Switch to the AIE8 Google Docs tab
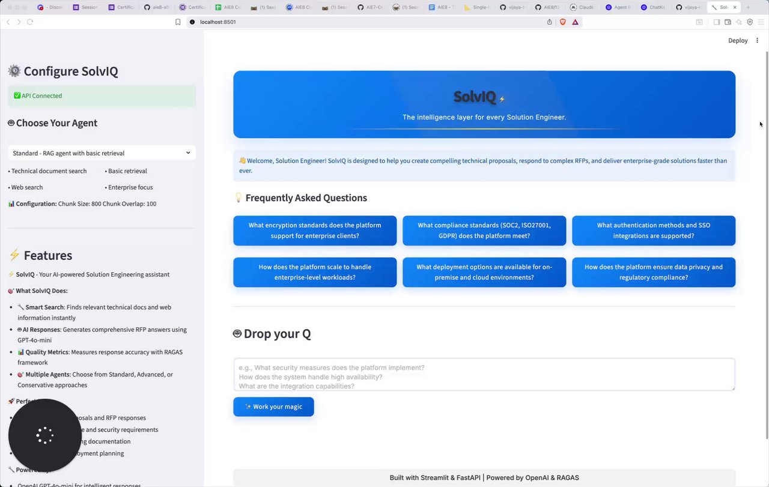 [440, 7]
